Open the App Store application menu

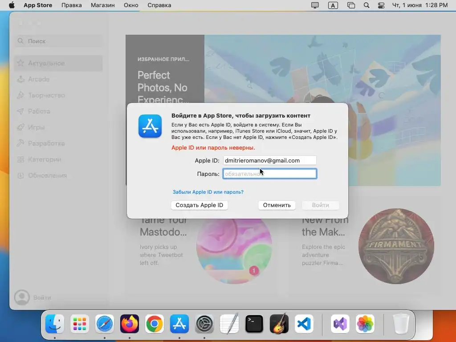(38, 5)
